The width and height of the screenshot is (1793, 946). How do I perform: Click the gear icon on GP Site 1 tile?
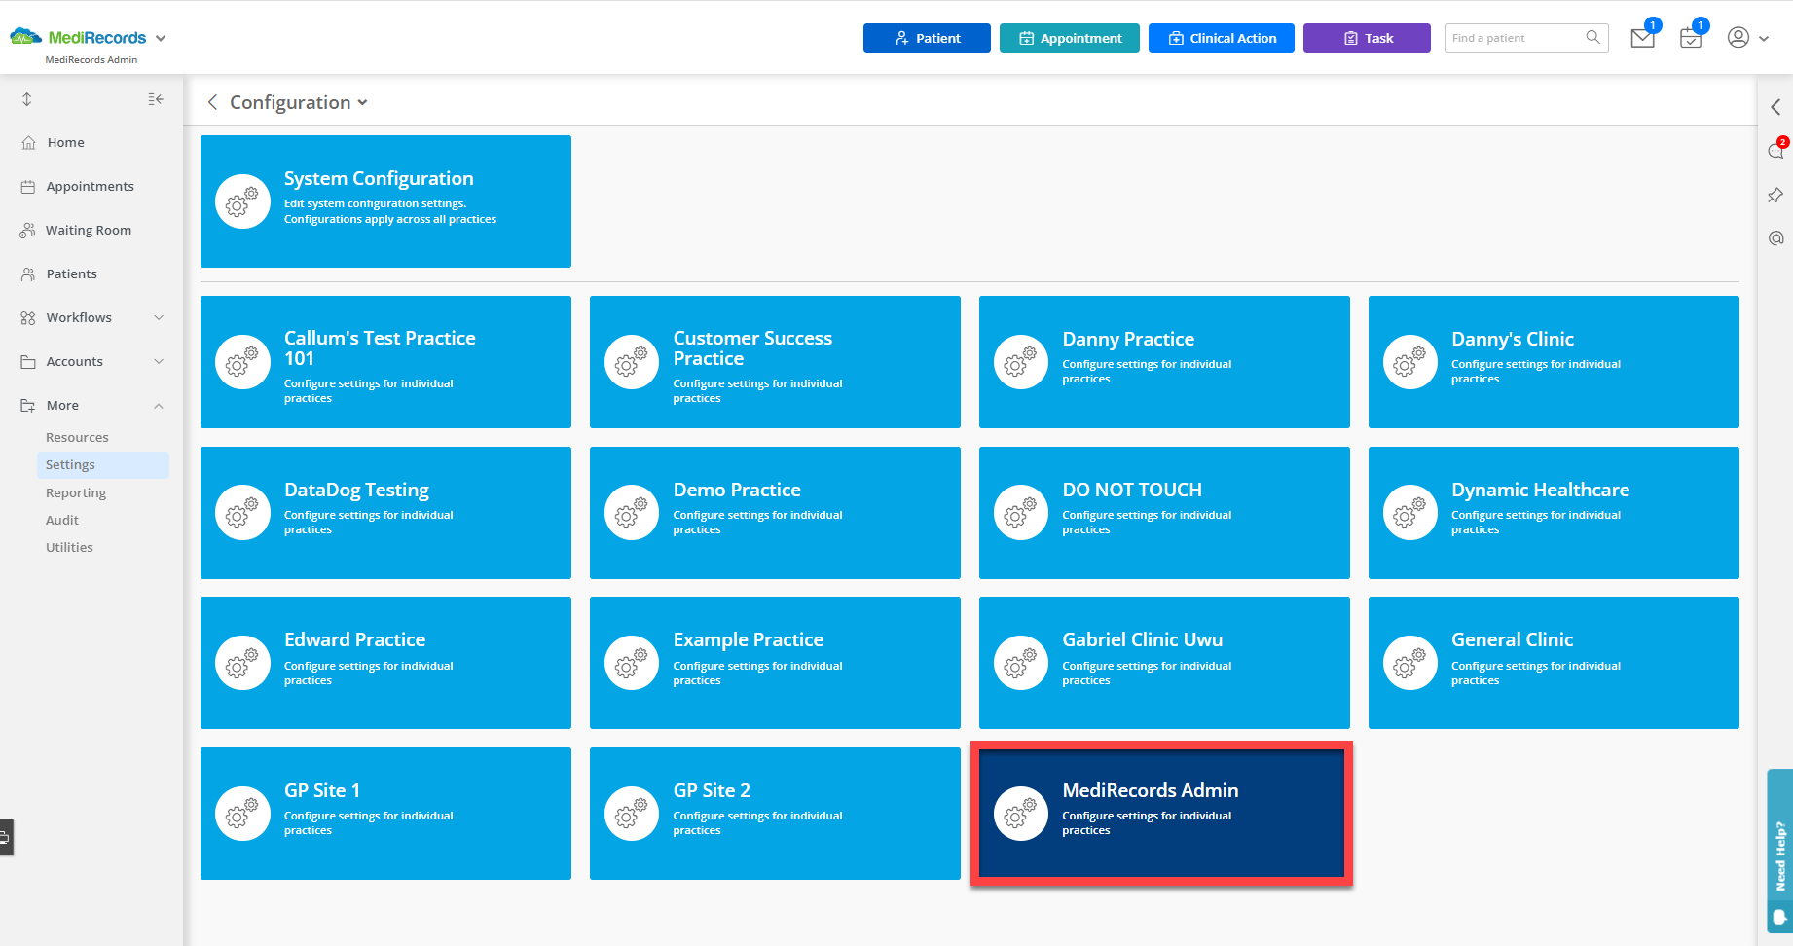[x=242, y=814]
